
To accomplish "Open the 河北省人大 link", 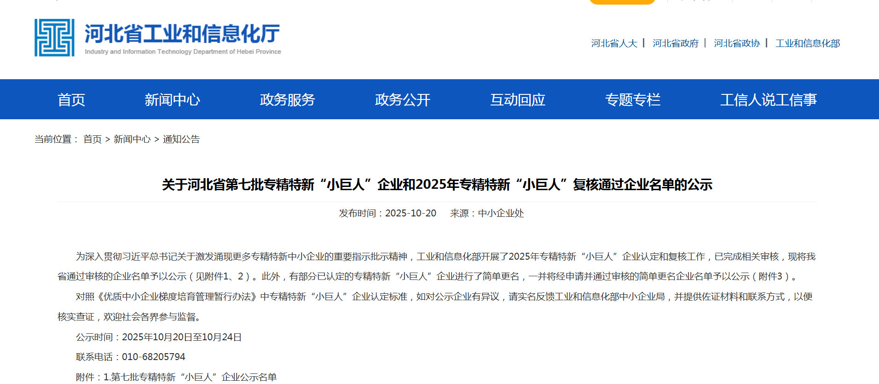I will tap(614, 43).
